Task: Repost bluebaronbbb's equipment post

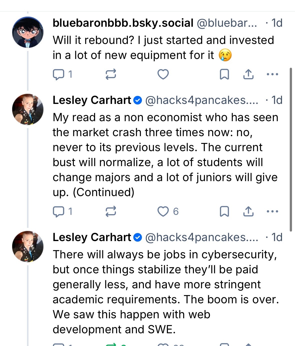Action: click(111, 74)
